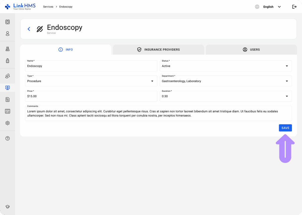302x215 pixels.
Task: Open the services monitor sidebar icon
Action: click(x=8, y=88)
